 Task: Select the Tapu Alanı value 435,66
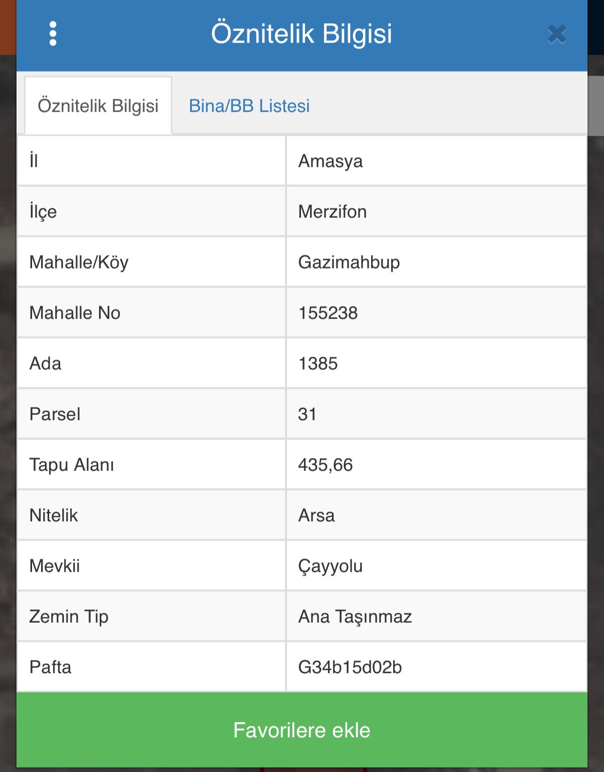tap(326, 465)
